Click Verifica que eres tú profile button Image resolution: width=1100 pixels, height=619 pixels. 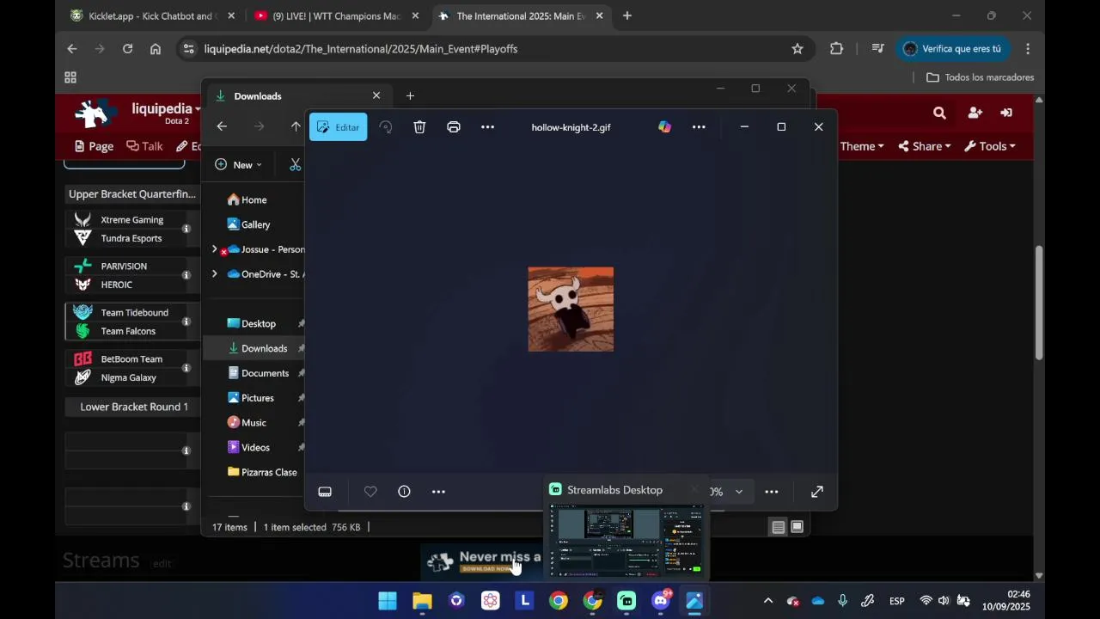point(953,49)
